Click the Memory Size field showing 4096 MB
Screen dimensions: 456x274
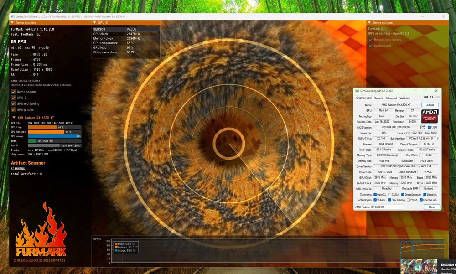[x=384, y=161]
